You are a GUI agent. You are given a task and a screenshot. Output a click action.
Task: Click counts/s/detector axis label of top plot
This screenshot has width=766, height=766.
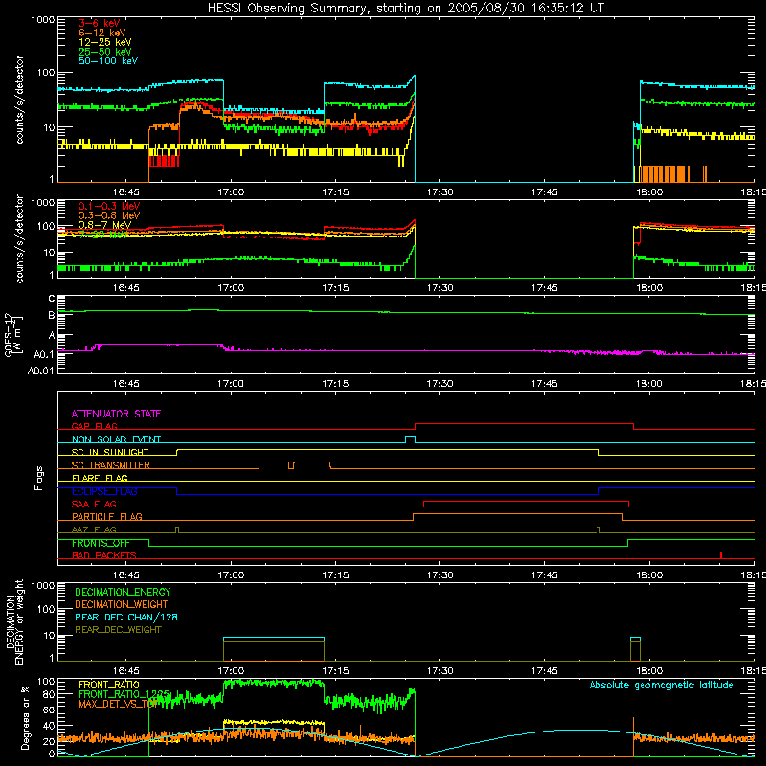(x=19, y=100)
